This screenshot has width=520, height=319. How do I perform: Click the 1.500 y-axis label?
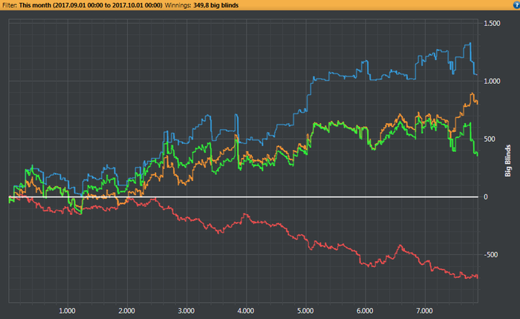(x=492, y=24)
